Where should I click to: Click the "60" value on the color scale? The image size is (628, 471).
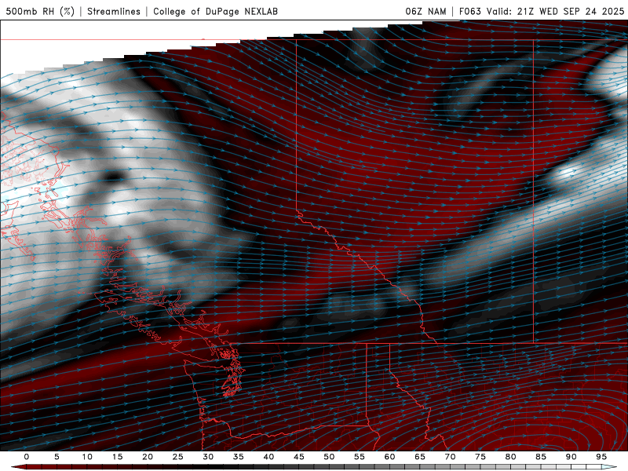(x=389, y=457)
